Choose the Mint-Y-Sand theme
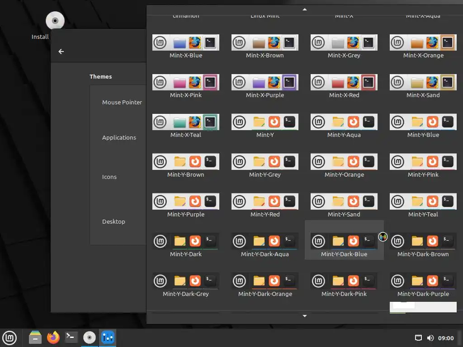Screen dimensions: 463x347 344,202
